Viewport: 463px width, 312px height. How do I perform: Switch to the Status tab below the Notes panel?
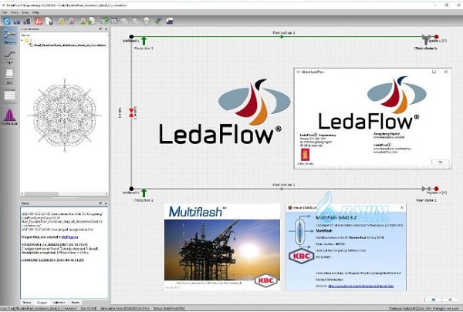pos(27,303)
